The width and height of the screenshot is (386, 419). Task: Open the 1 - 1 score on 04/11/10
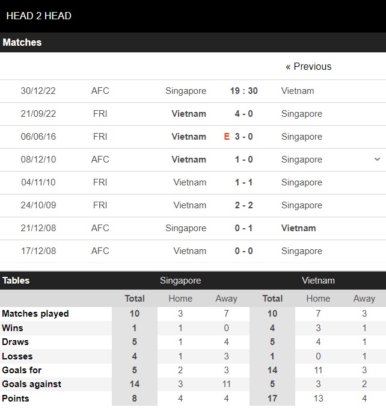point(244,182)
